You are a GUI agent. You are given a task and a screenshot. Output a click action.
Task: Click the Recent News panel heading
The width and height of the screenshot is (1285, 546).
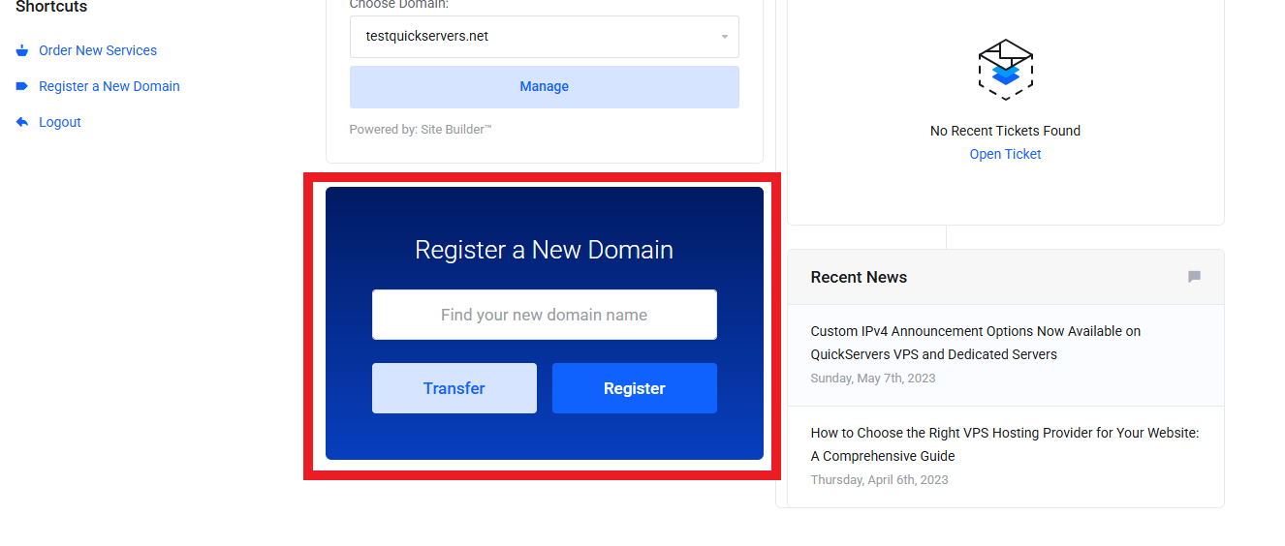coord(859,277)
